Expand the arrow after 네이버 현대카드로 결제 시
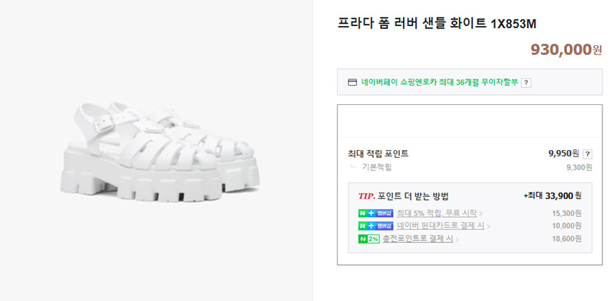Viewport: 613px width, 301px height. coord(488,227)
